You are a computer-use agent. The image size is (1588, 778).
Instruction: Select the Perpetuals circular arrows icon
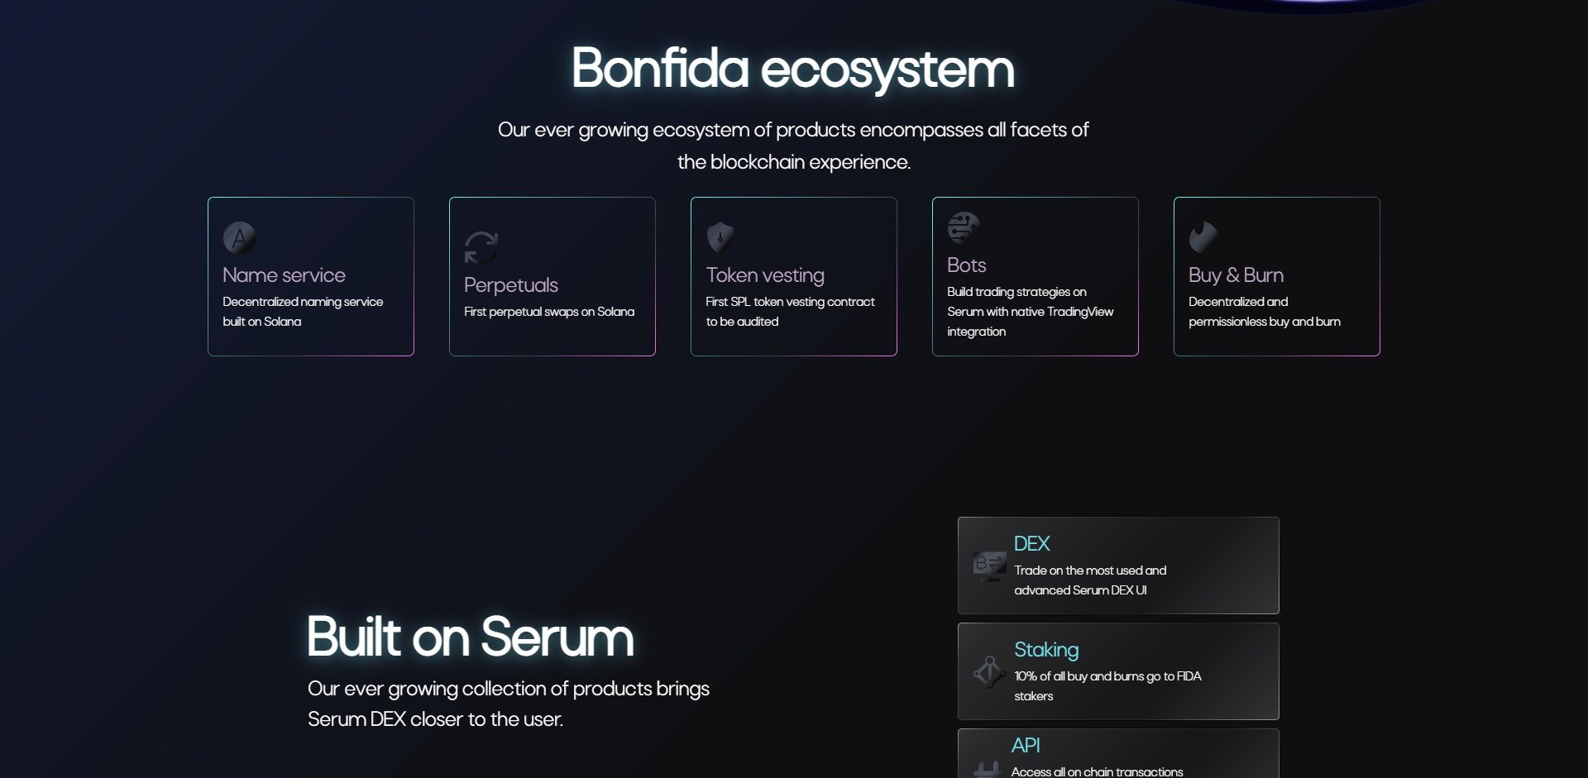pyautogui.click(x=481, y=248)
